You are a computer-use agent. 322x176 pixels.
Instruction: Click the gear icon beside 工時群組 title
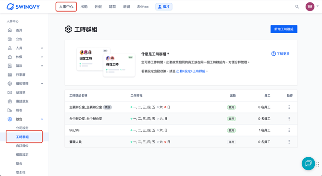[x=68, y=29]
